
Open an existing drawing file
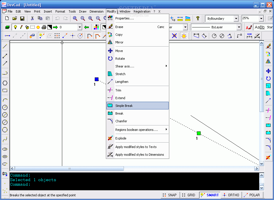pyautogui.click(x=15, y=18)
